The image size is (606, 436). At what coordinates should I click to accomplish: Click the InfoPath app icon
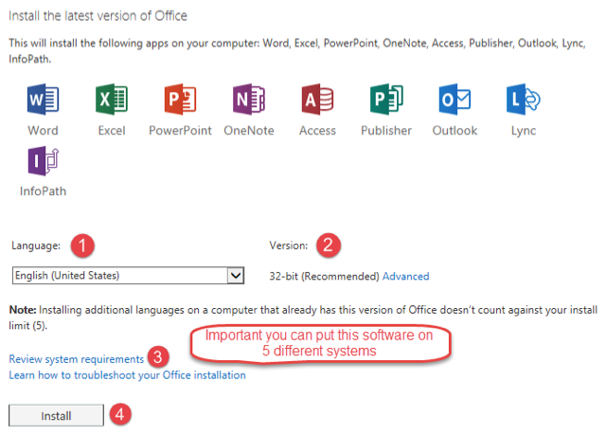click(43, 160)
